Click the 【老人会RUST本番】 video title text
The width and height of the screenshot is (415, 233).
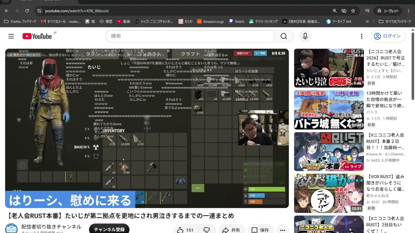[120, 216]
